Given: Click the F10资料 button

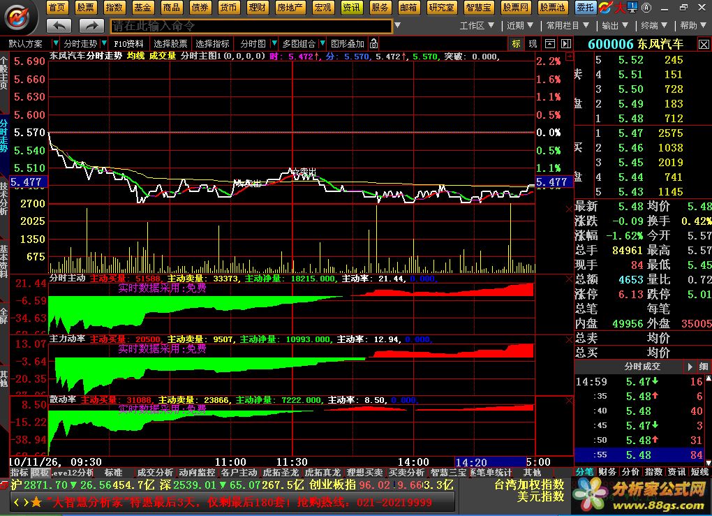Looking at the screenshot, I should [x=128, y=43].
